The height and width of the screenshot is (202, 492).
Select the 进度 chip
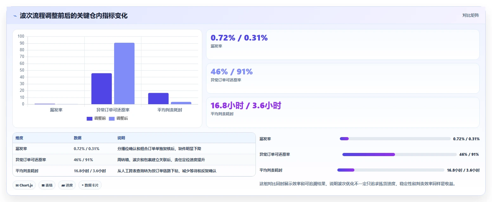[x=67, y=185]
